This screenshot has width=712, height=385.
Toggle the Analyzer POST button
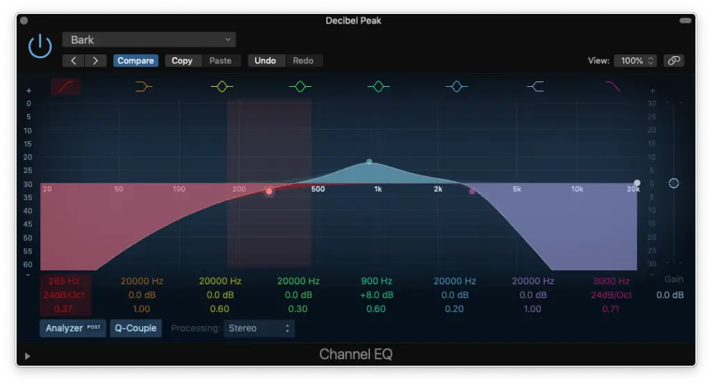point(72,328)
